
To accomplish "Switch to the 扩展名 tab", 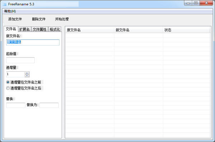I will tap(25, 29).
